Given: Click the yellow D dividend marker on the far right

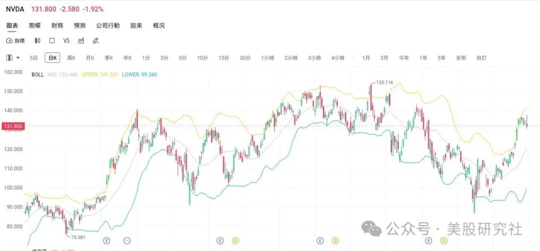Looking at the screenshot, I should 443,240.
